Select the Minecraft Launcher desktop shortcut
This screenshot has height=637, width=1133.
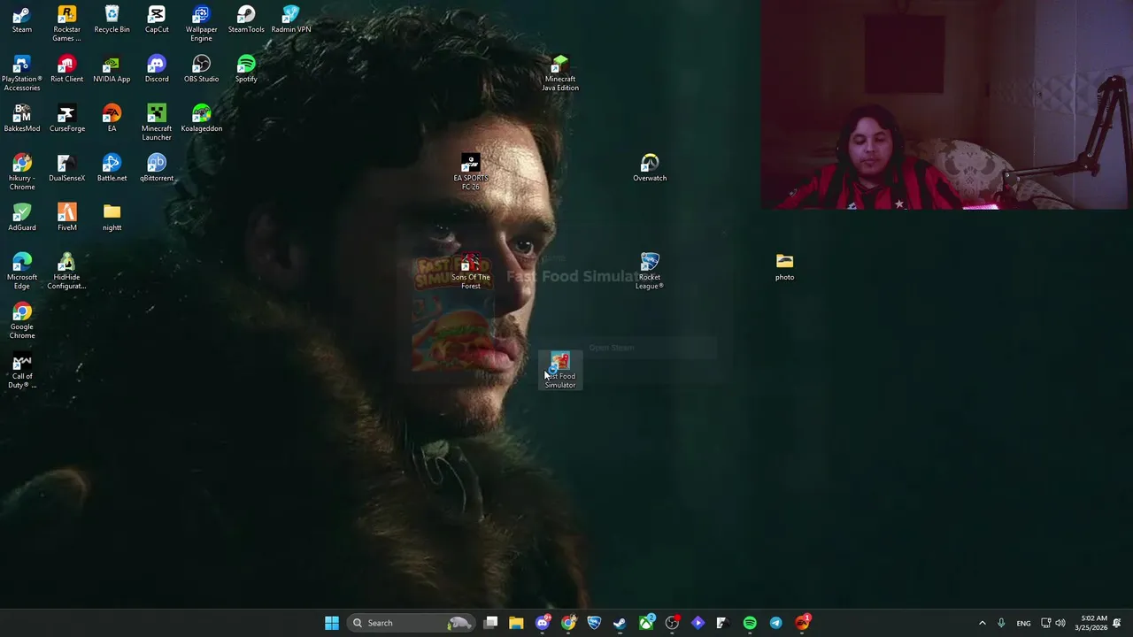pyautogui.click(x=157, y=123)
